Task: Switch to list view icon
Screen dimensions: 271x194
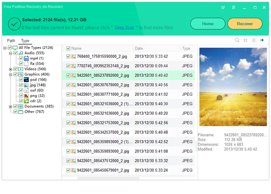Action: tap(254, 40)
